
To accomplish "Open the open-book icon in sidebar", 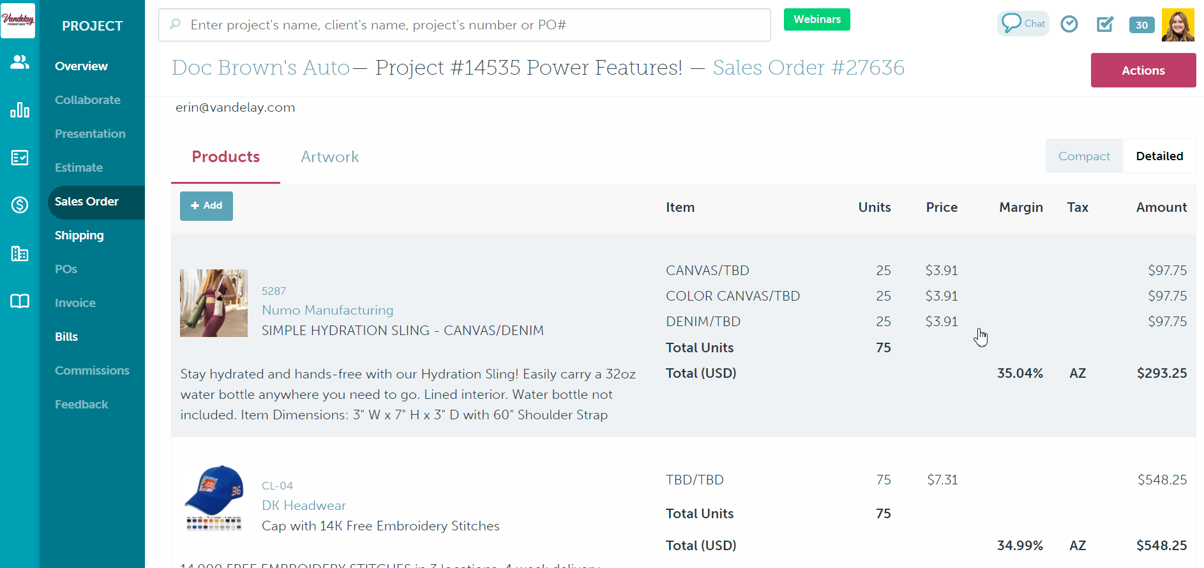I will [20, 301].
